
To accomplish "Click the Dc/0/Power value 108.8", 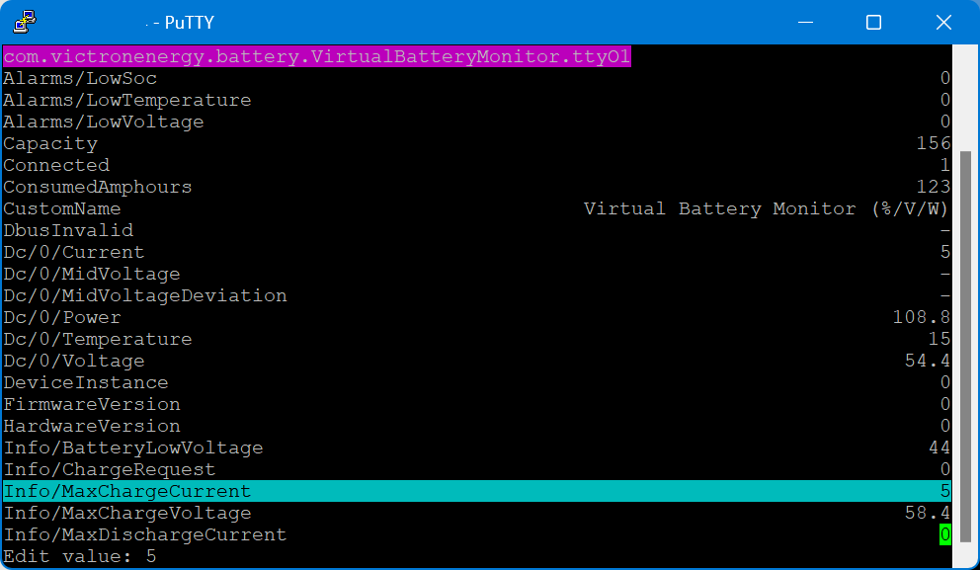I will [921, 317].
